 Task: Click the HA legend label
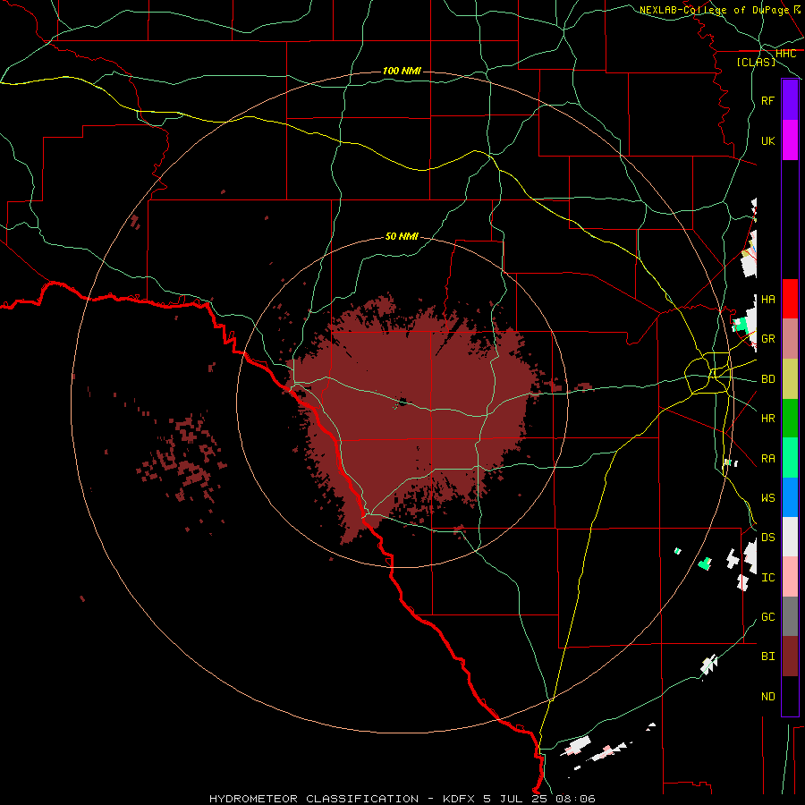pyautogui.click(x=767, y=299)
